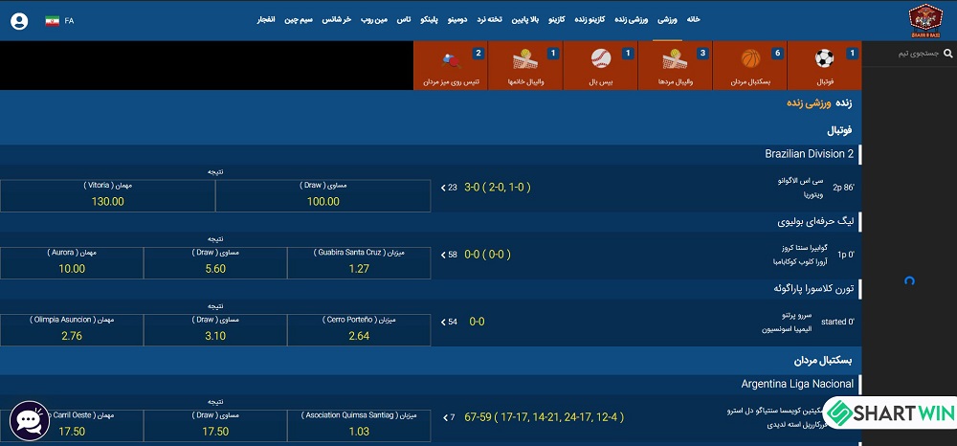Select the men's table tennis tile

(x=451, y=66)
